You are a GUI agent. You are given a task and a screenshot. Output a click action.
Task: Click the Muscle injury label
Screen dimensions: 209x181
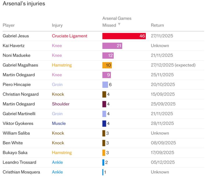tap(59, 123)
